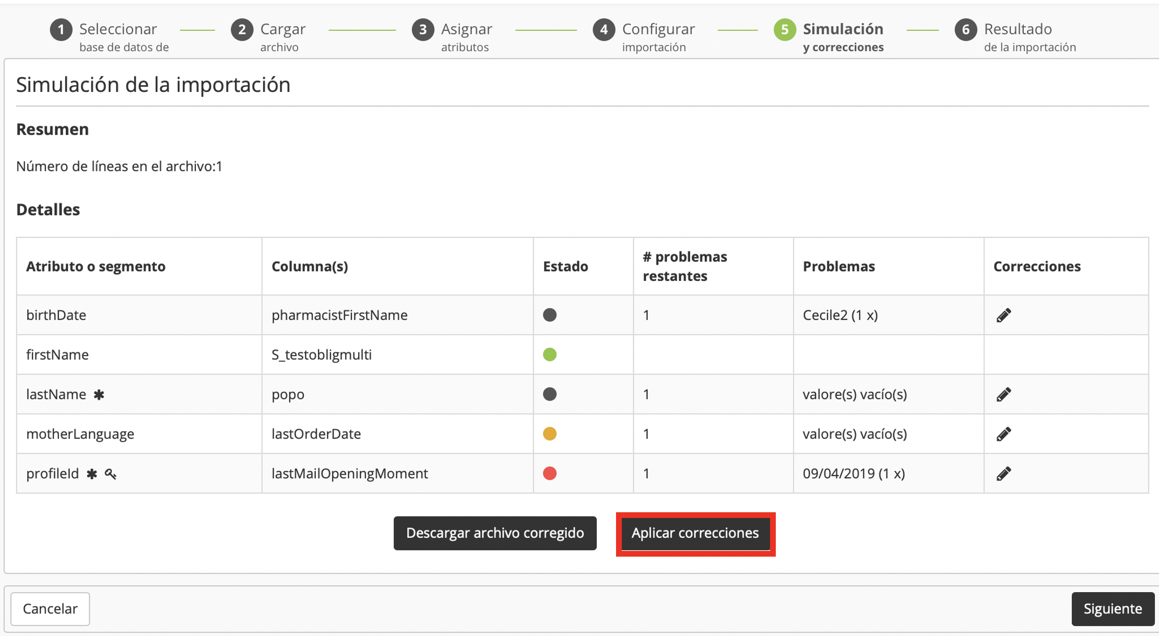This screenshot has width=1159, height=636.
Task: Proceed with Siguiente button
Action: (x=1113, y=609)
